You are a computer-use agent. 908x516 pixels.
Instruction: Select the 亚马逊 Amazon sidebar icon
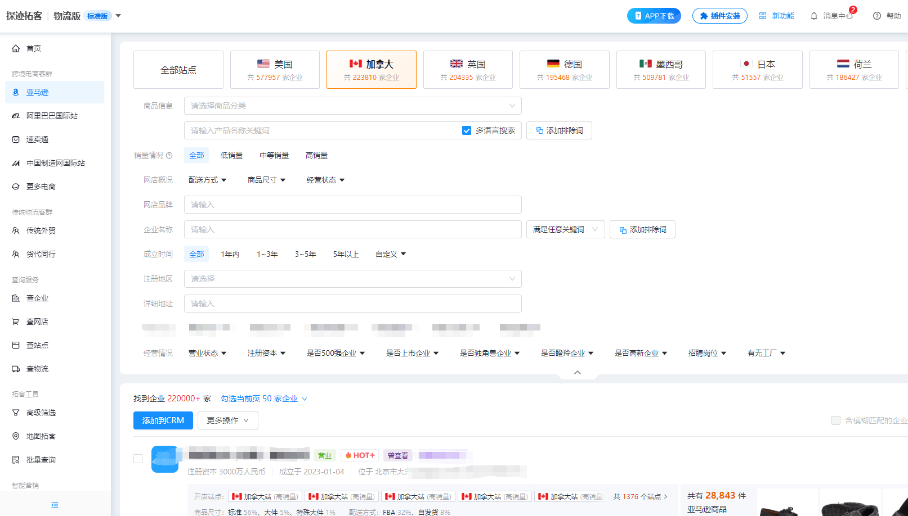point(16,92)
